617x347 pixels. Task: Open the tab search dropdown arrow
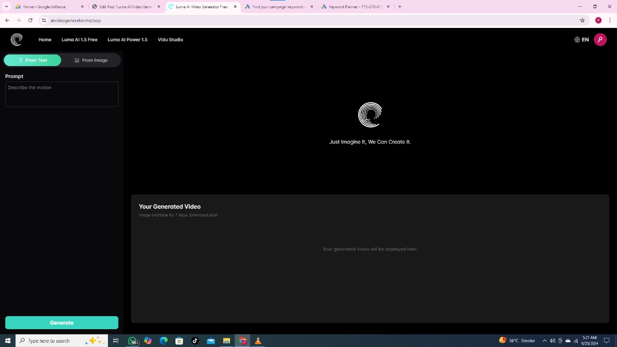coord(6,7)
